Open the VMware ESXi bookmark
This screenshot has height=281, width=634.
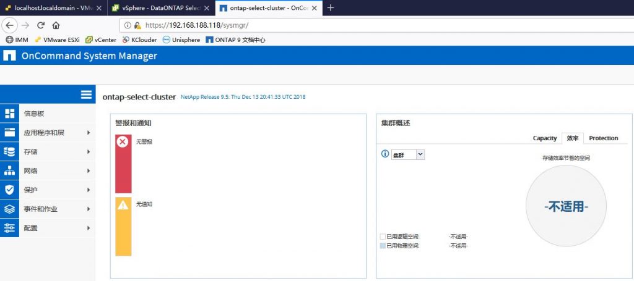coord(57,40)
